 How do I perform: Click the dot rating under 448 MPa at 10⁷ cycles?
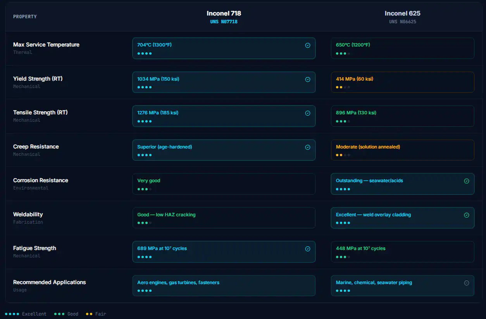click(x=343, y=257)
